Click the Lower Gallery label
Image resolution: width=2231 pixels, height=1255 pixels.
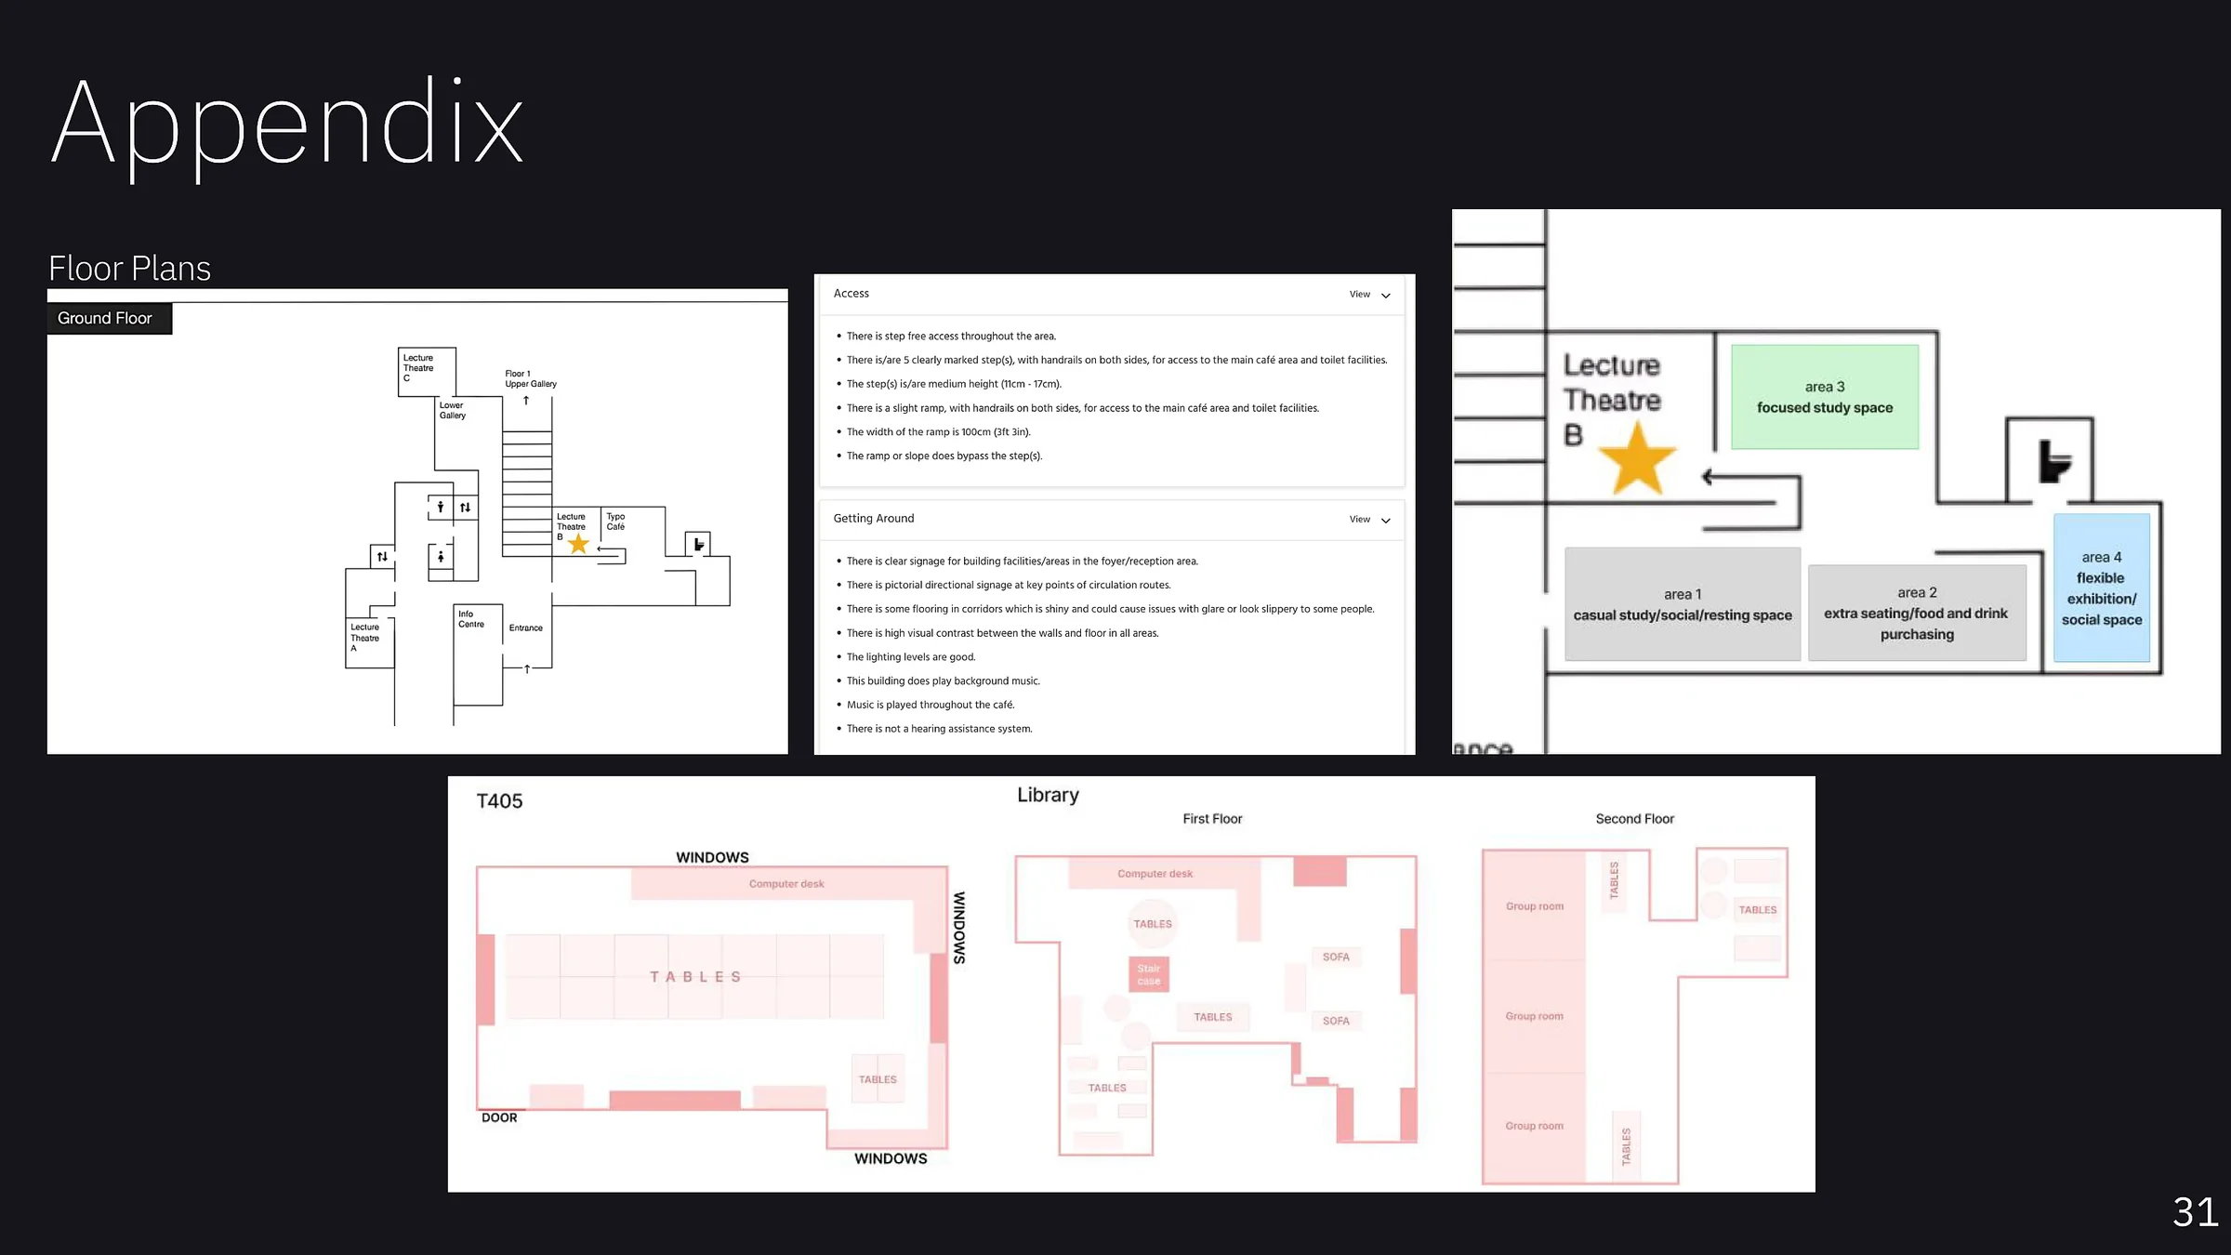point(452,410)
